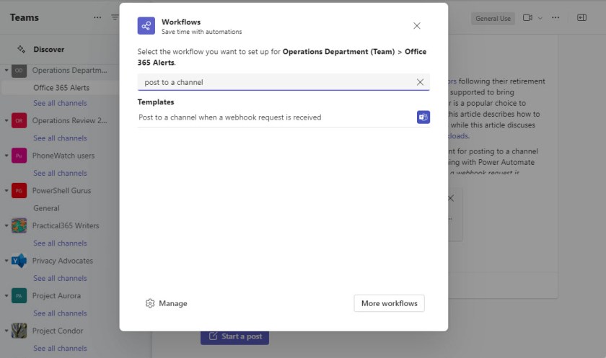
Task: Click the Discover sparkle icon
Action: tap(21, 50)
